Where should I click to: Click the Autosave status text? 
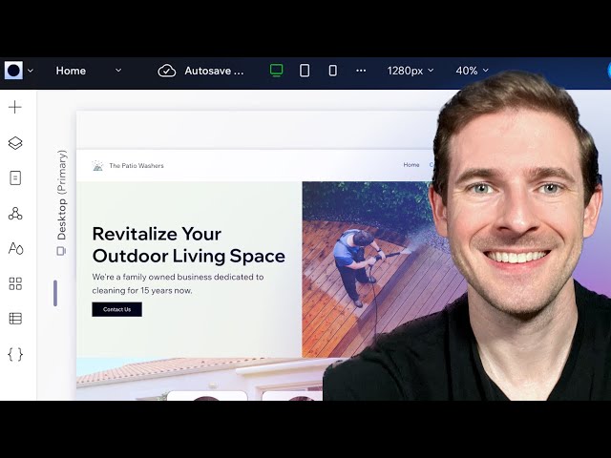214,71
